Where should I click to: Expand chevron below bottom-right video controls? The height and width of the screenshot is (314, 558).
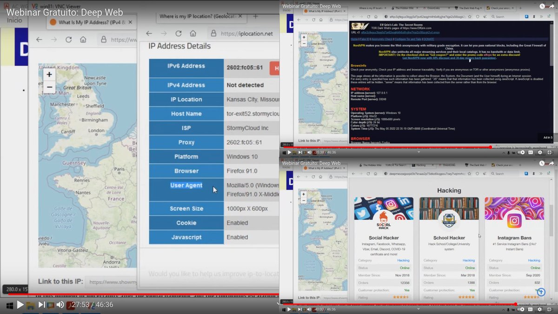418,308
